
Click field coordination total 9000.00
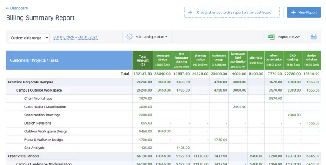(239, 74)
